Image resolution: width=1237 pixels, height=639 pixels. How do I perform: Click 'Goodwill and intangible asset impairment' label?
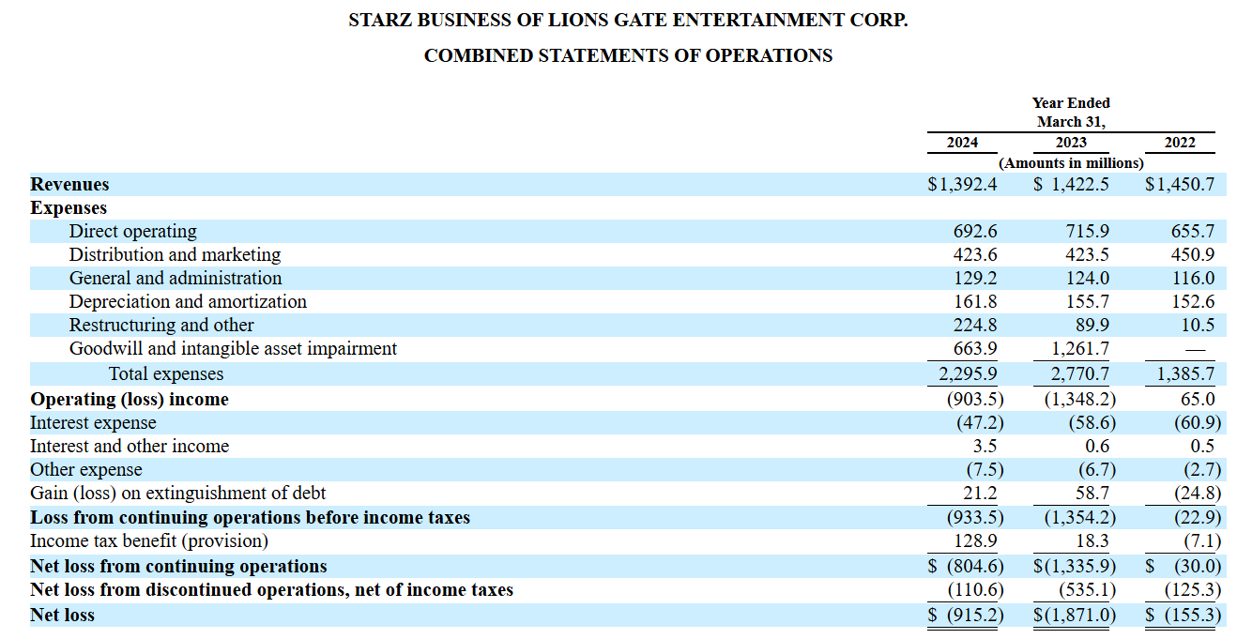coord(233,349)
